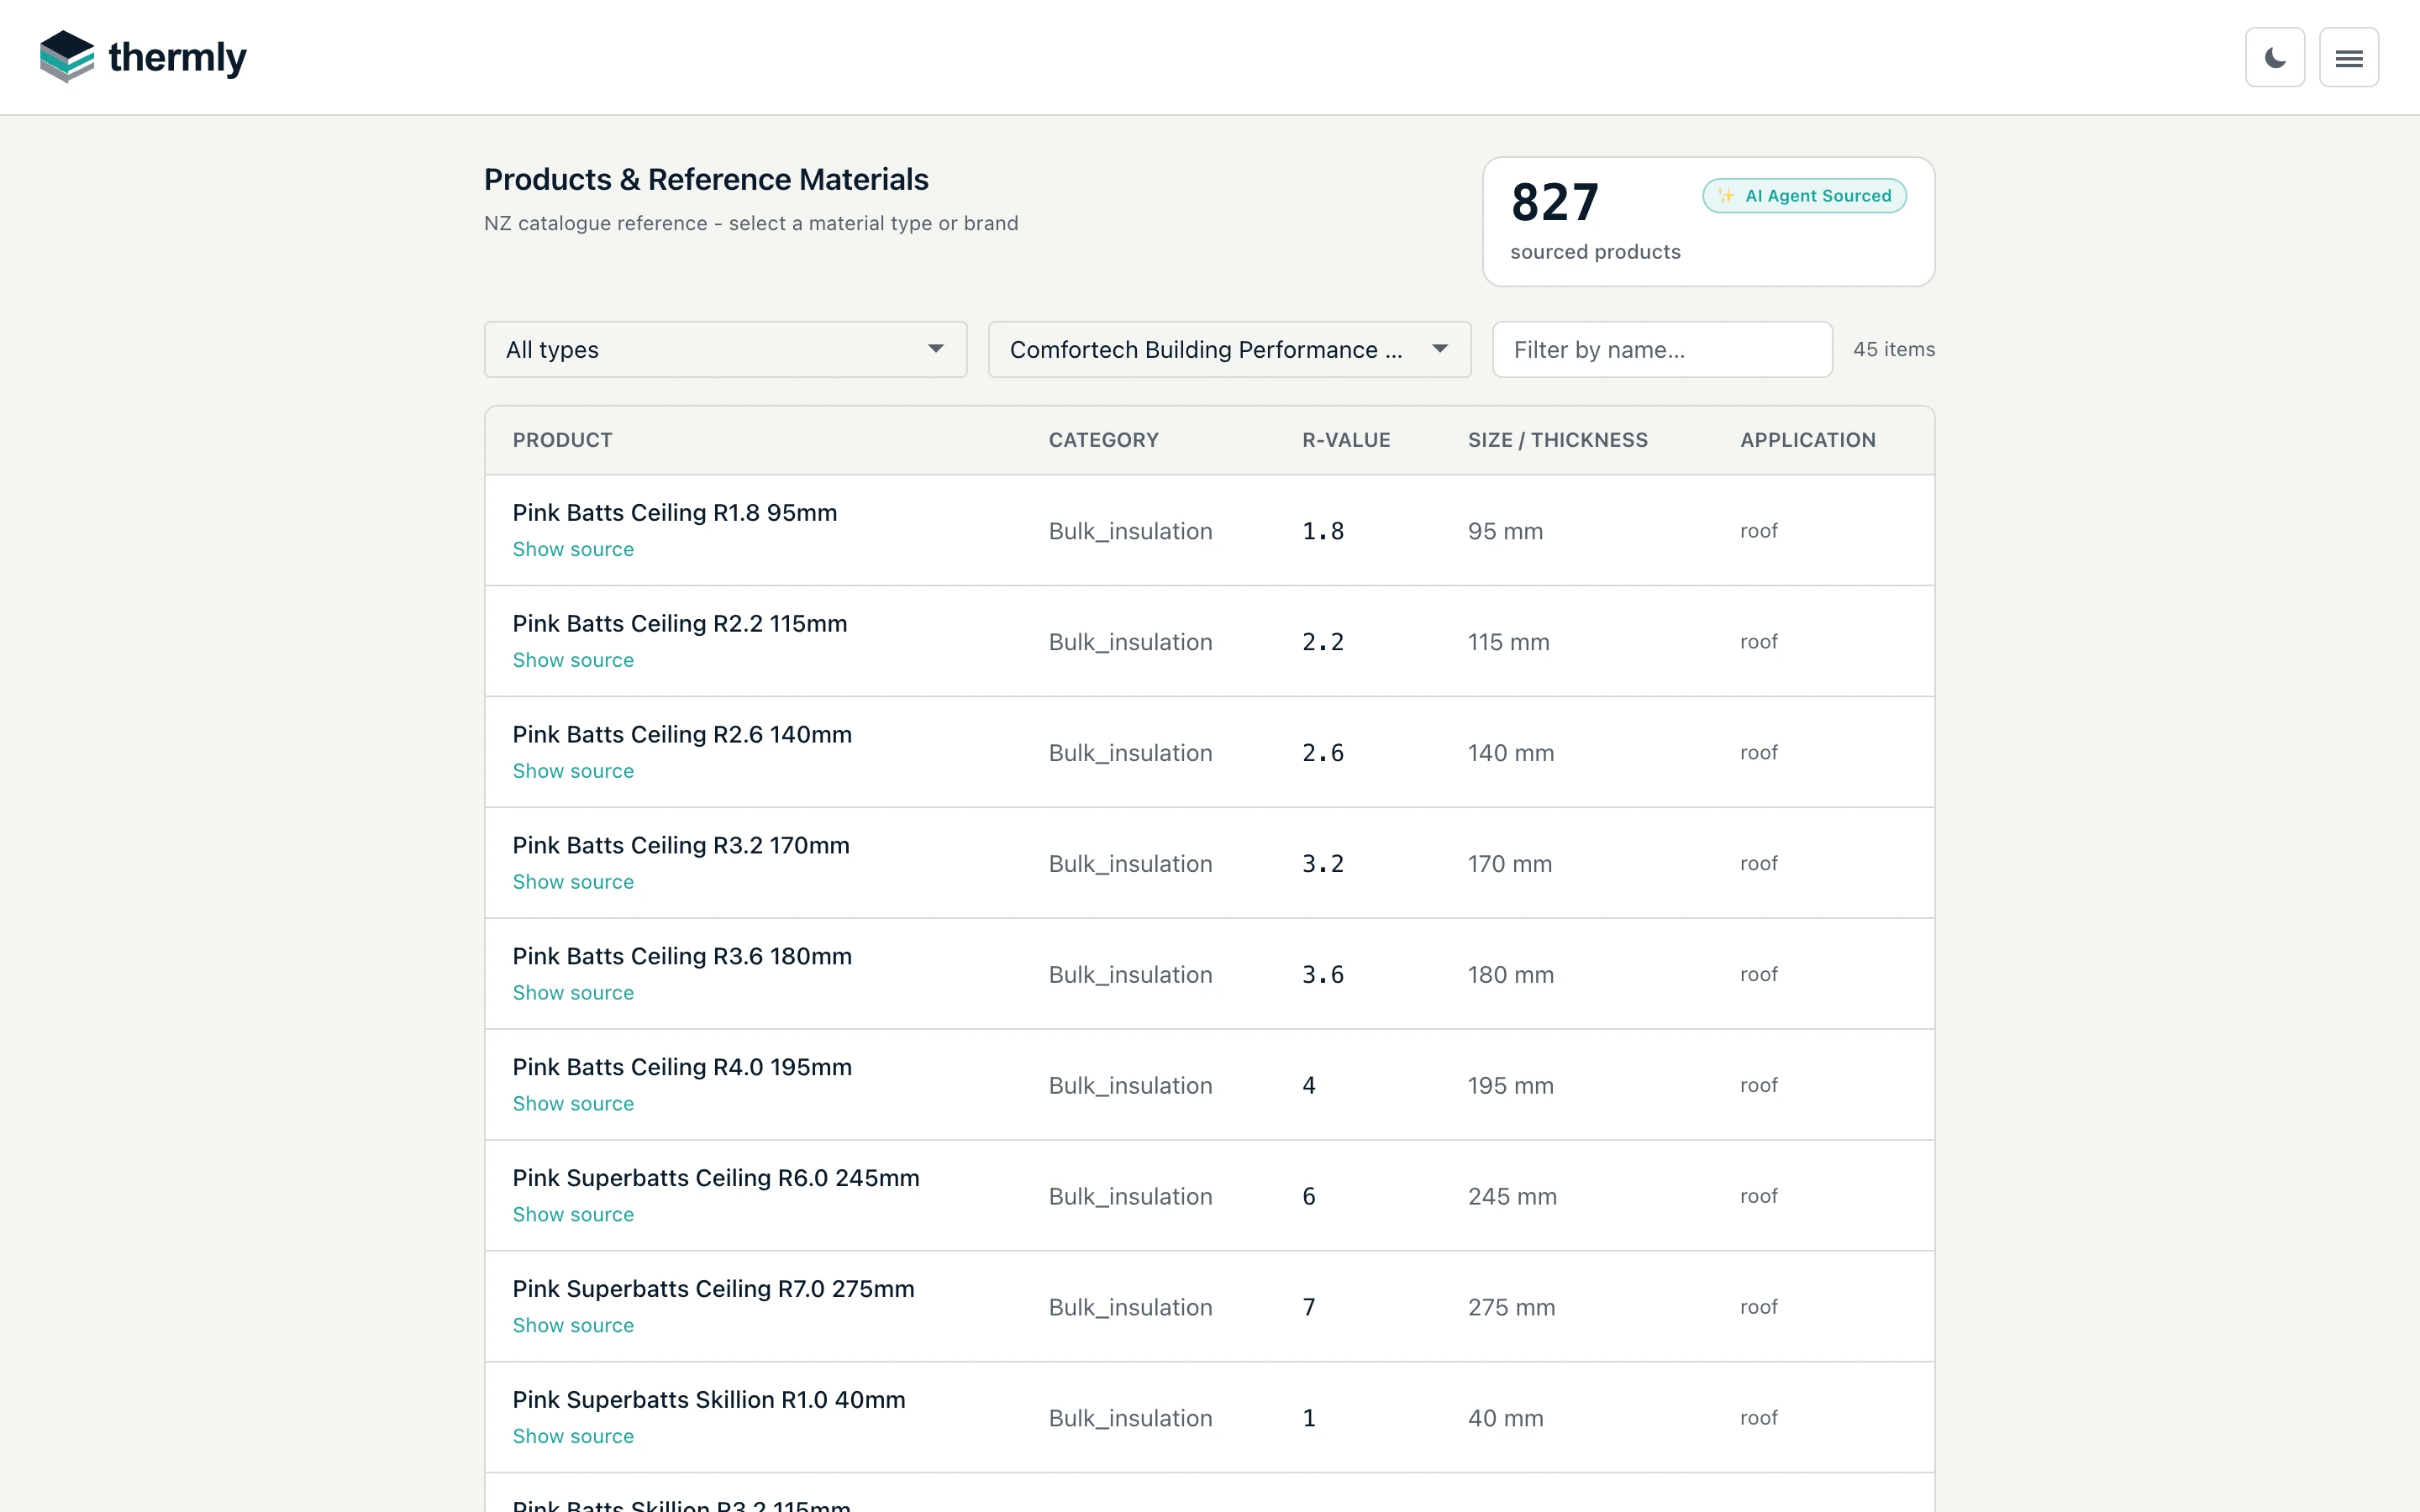
Task: Click the Products & Reference Materials heading
Action: point(706,179)
